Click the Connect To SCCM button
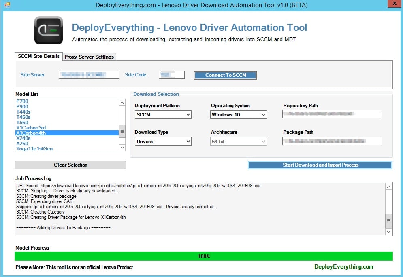 226,75
